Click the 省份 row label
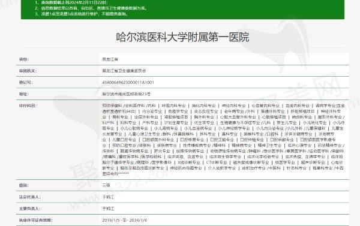 [24, 59]
